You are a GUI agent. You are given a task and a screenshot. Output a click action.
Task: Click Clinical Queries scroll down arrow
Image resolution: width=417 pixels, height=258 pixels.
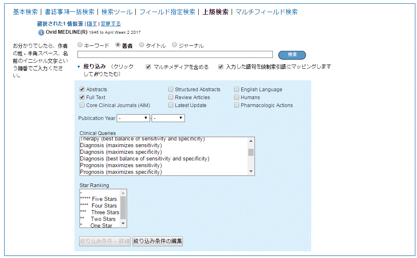(x=251, y=172)
